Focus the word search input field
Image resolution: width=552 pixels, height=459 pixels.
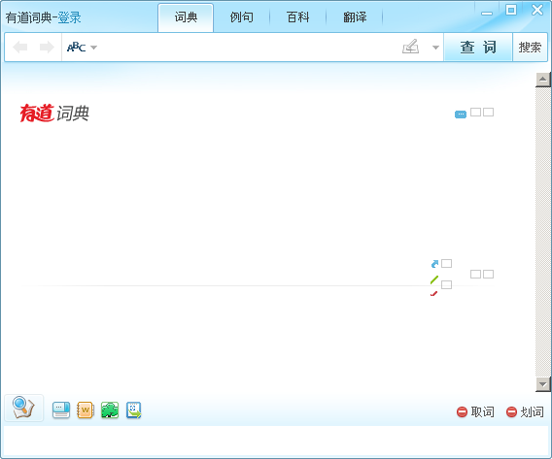pyautogui.click(x=248, y=48)
